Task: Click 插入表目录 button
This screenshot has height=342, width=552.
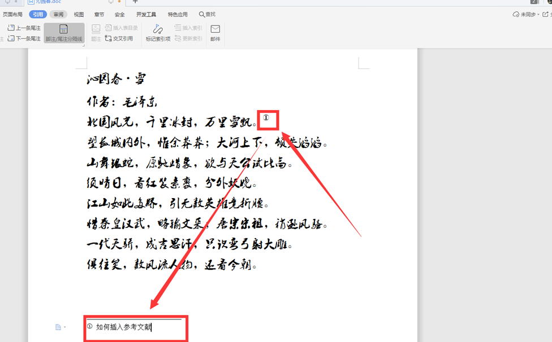Action: pyautogui.click(x=122, y=28)
